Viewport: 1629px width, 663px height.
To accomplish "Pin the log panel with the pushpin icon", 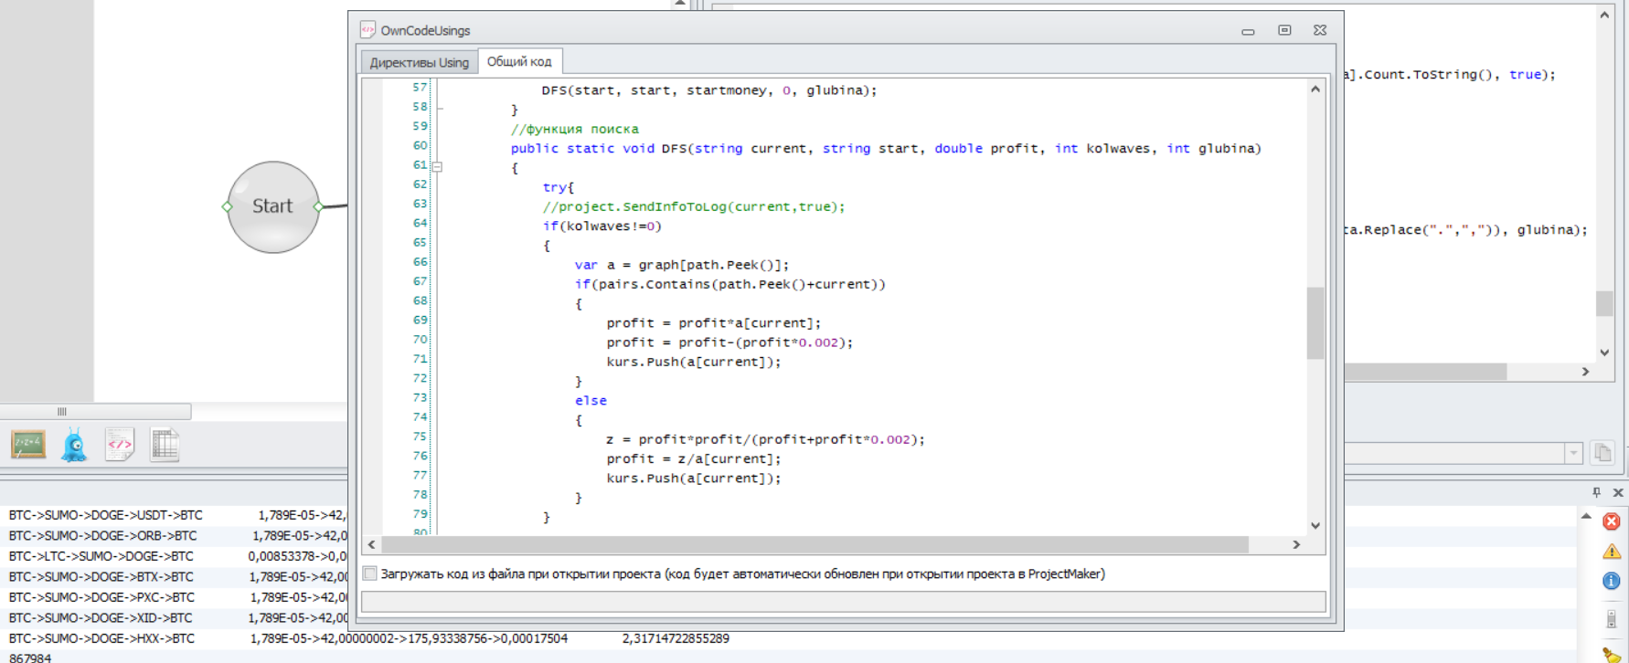I will coord(1596,492).
